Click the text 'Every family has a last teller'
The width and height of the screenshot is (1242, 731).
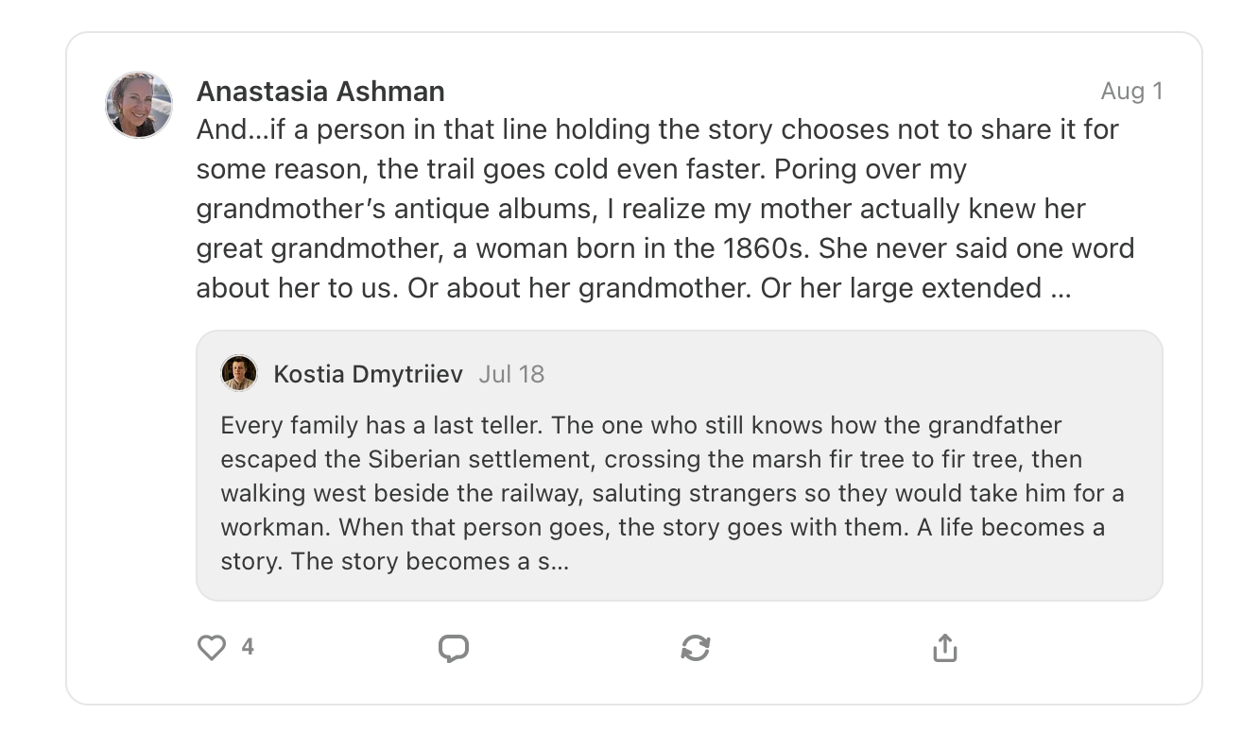click(x=379, y=425)
